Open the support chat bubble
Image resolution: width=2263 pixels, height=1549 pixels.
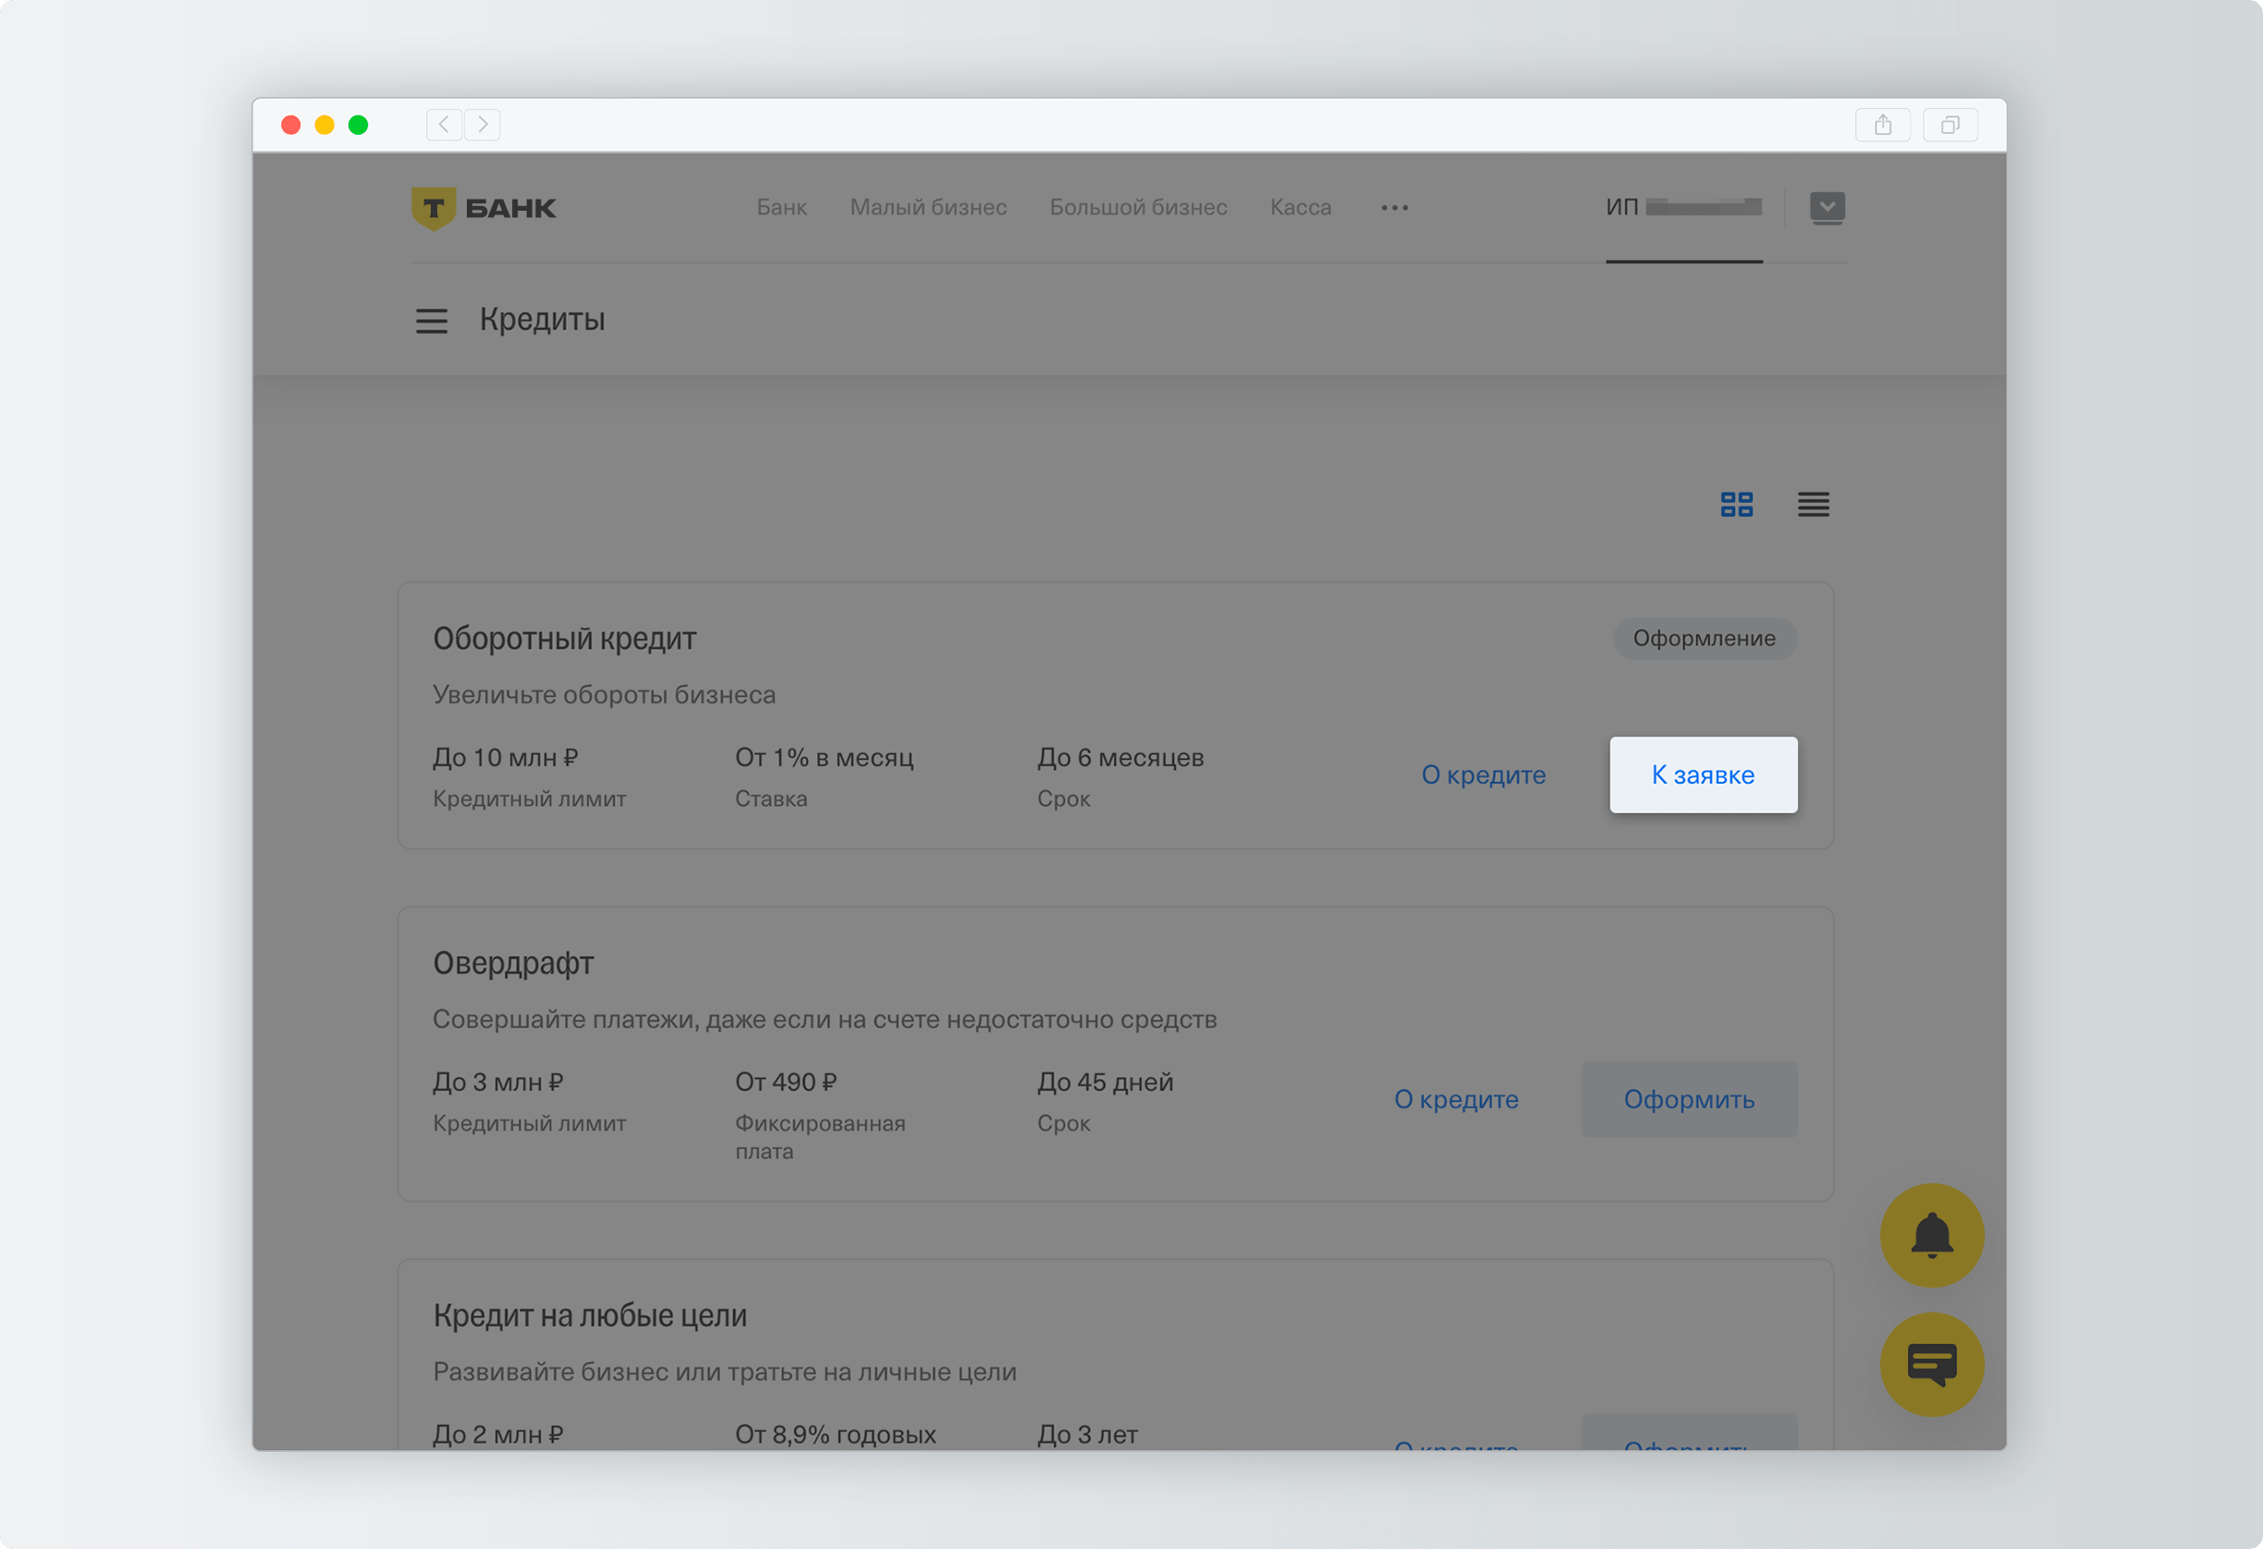[1931, 1363]
